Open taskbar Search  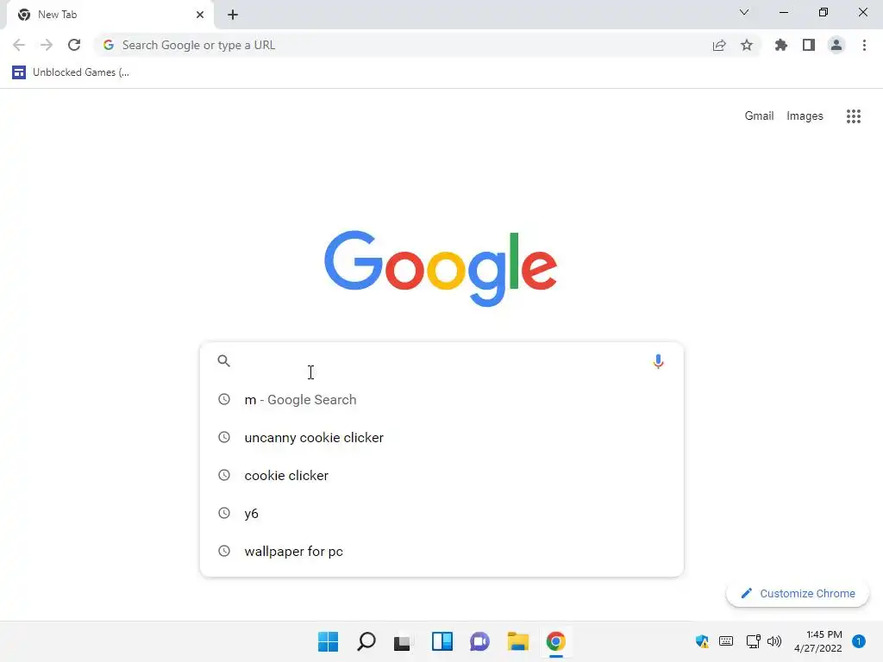366,641
